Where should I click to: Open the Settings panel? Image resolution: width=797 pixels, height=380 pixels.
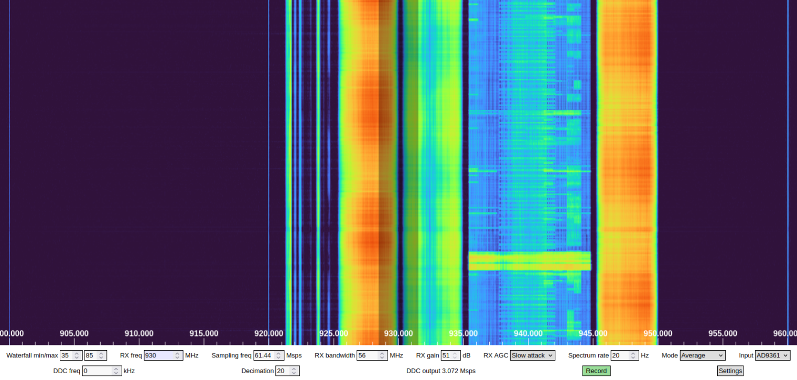[730, 371]
